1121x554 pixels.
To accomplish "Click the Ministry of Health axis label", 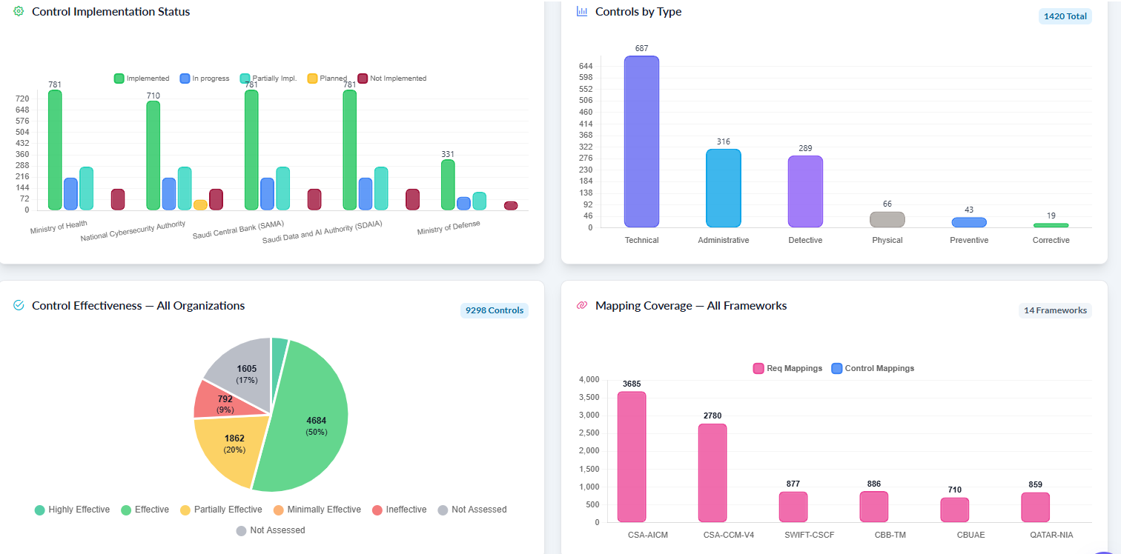I will [59, 227].
